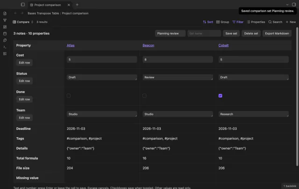This screenshot has width=299, height=189.
Task: Toggle the right sidebar panel icon
Action: (294, 5)
